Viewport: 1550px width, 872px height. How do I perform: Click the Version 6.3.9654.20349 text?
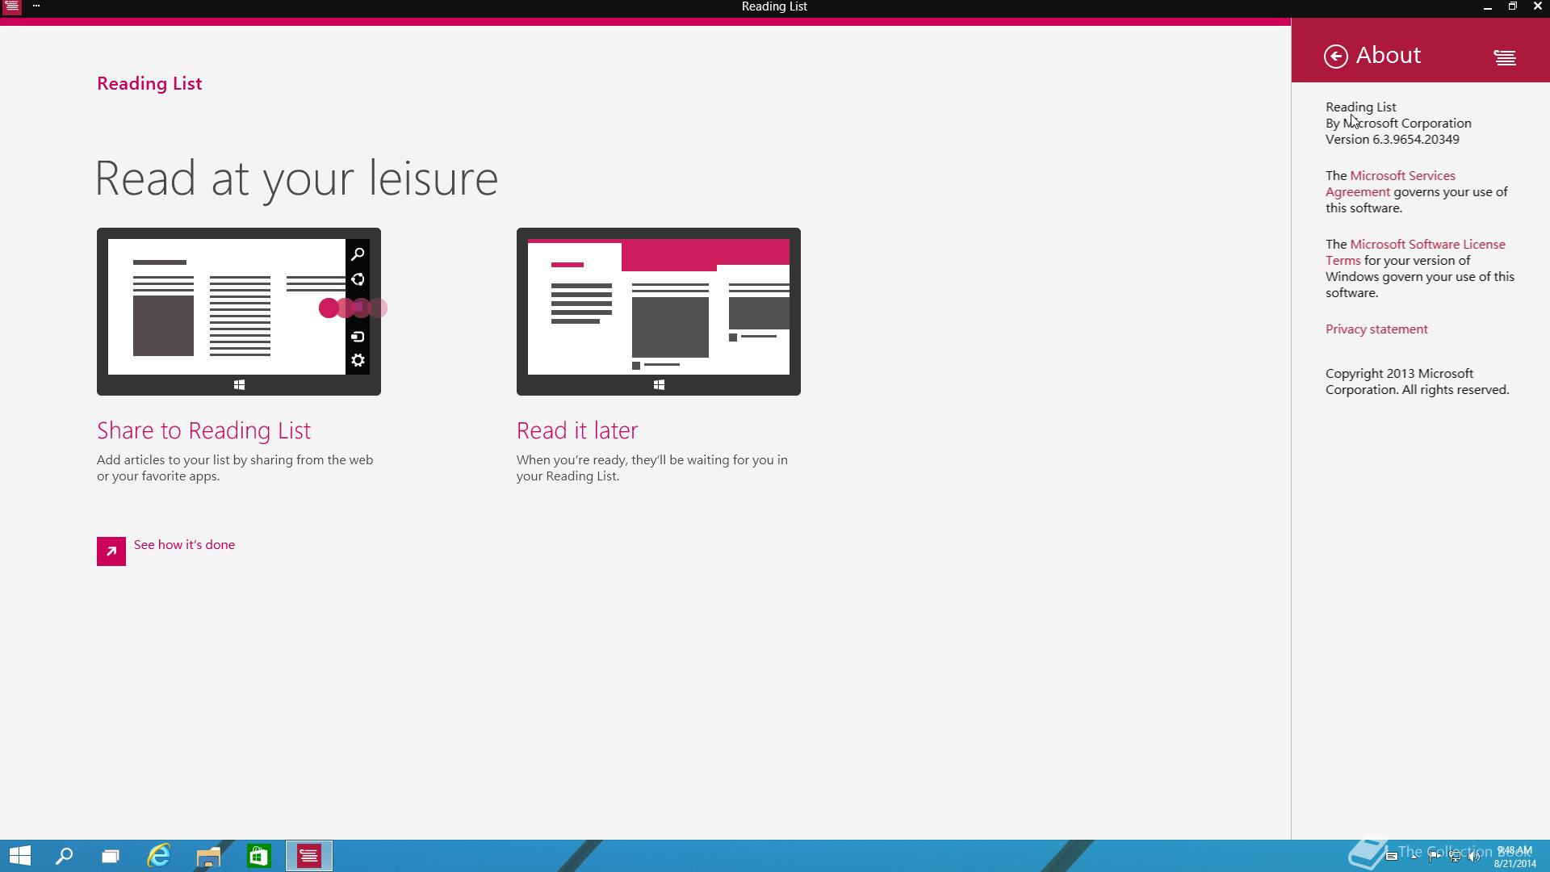(x=1393, y=140)
